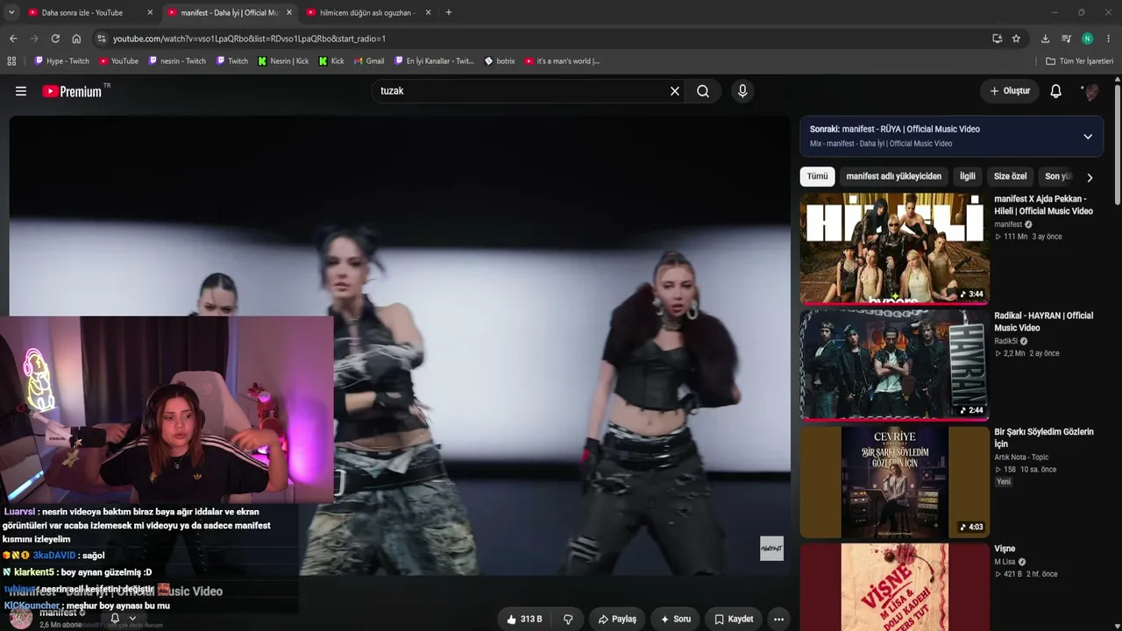This screenshot has width=1122, height=631.
Task: Close the 'hilmicem düğün' tab
Action: 428,12
